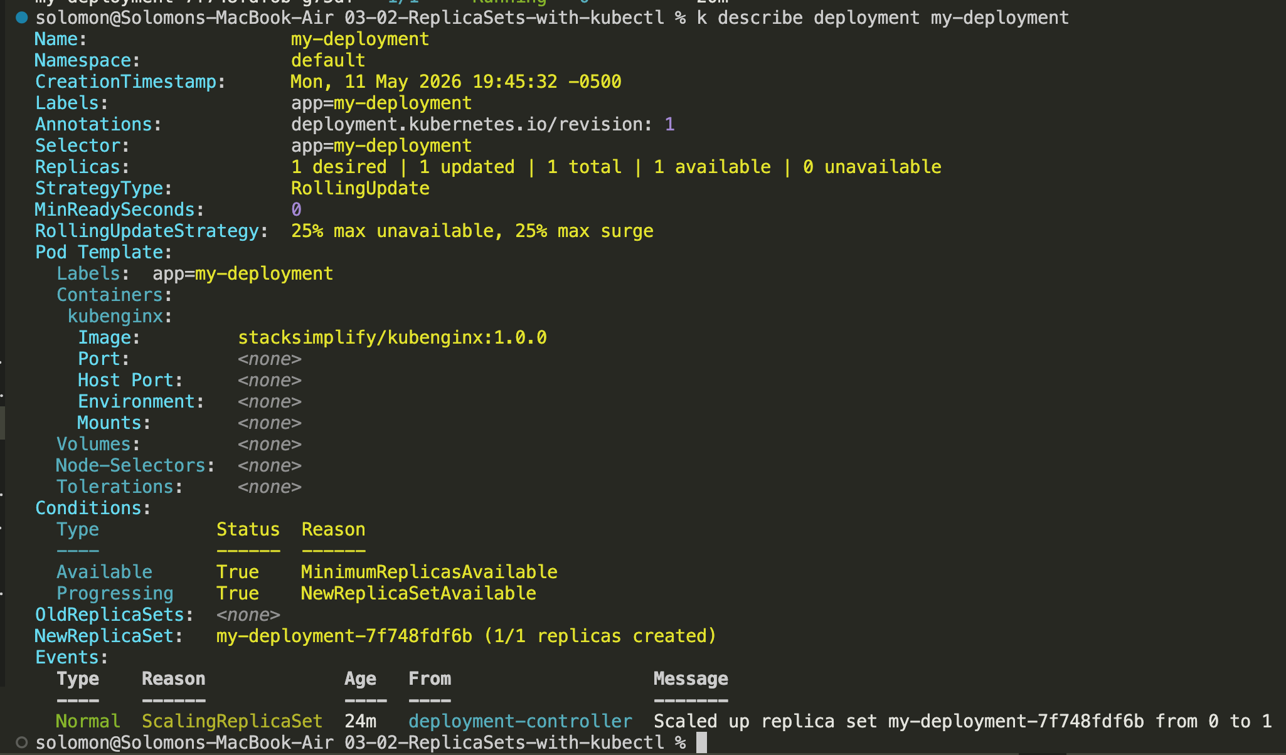Click the Namespace value 'default'

(x=328, y=60)
